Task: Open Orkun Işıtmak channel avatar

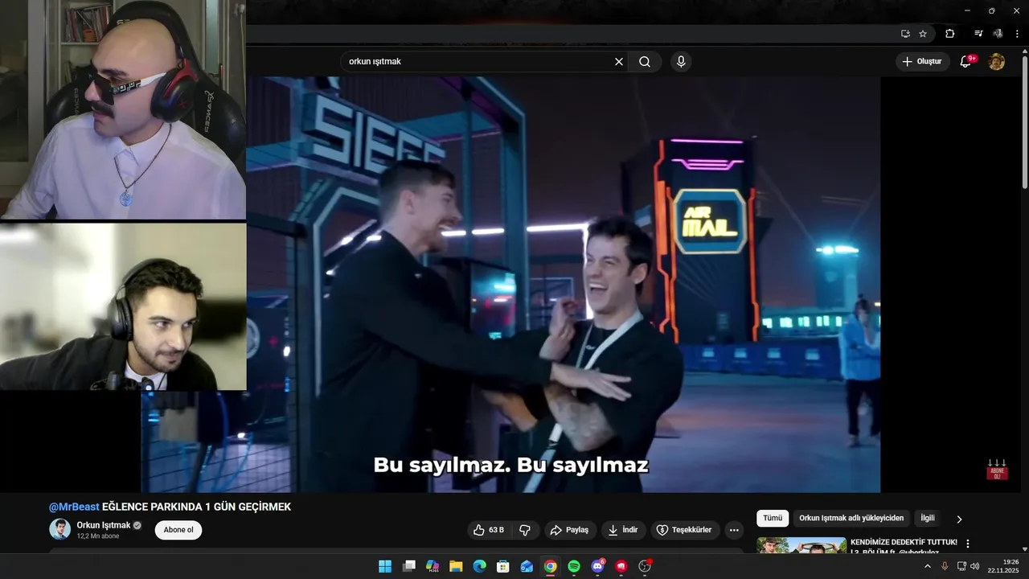Action: [60, 529]
